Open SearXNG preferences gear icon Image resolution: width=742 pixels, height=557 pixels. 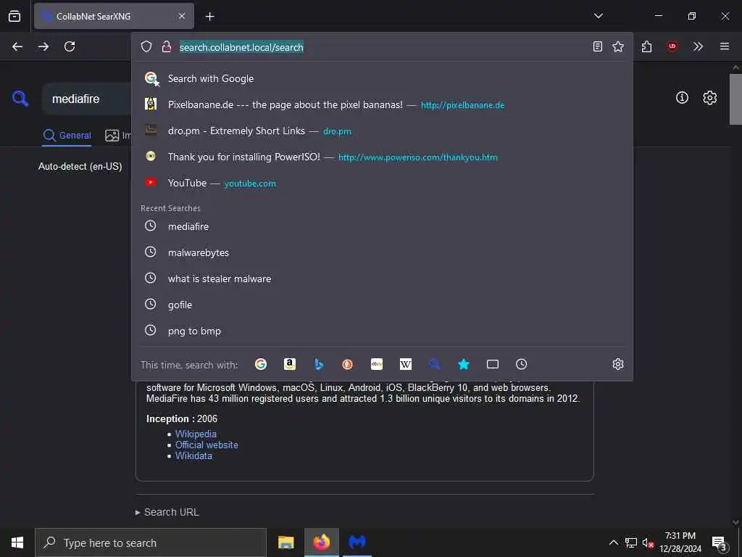coord(709,98)
